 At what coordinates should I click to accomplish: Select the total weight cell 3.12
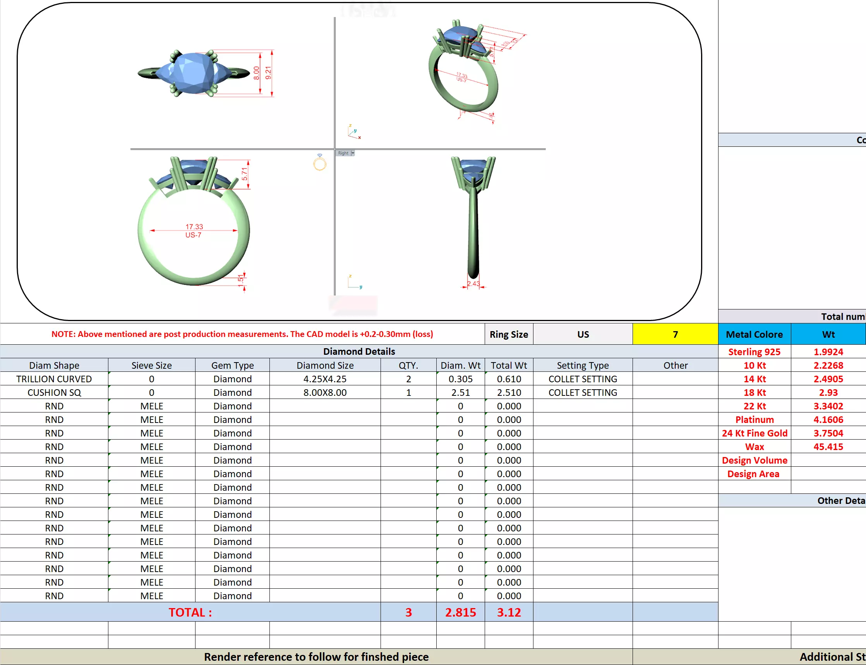tap(509, 612)
